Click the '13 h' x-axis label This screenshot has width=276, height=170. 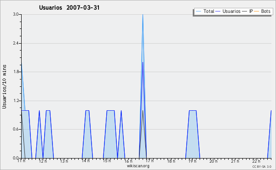(x=64, y=161)
